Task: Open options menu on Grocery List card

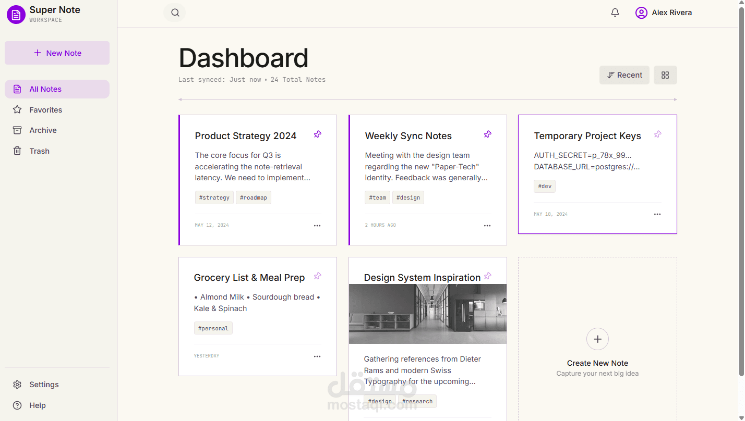Action: pyautogui.click(x=317, y=356)
